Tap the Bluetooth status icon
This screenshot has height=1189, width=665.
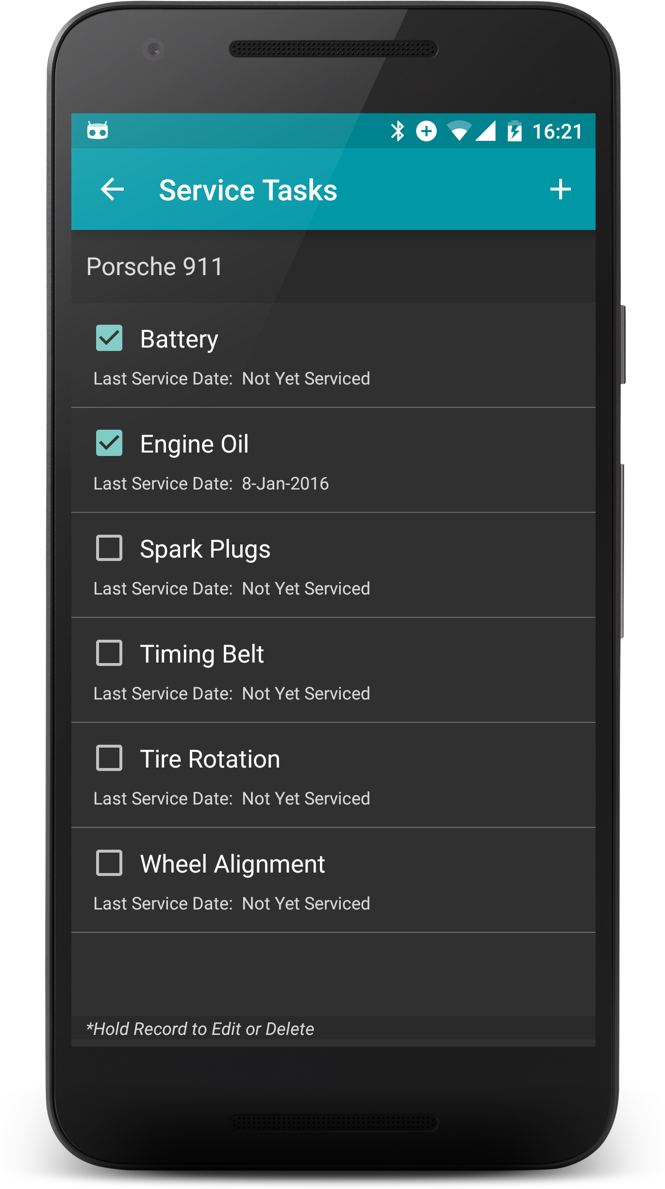tap(398, 131)
